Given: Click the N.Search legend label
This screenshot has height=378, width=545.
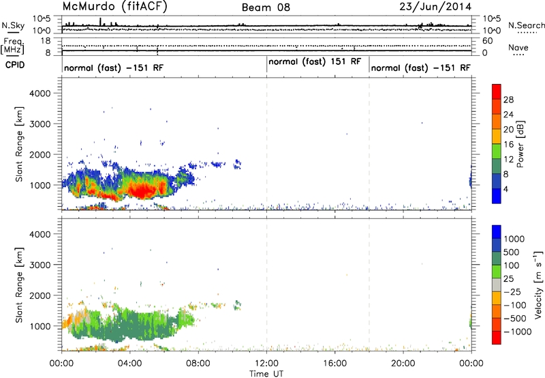Looking at the screenshot, I should (x=526, y=25).
